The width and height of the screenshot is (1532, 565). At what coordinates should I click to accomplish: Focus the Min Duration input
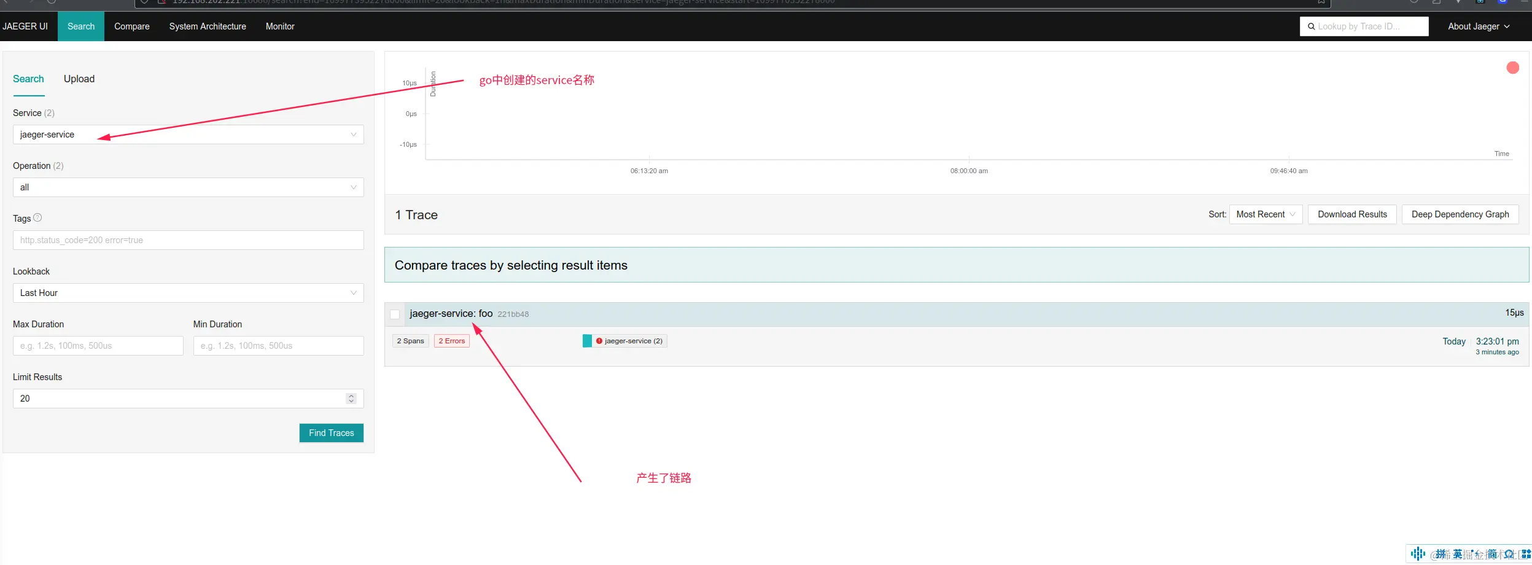(x=279, y=346)
